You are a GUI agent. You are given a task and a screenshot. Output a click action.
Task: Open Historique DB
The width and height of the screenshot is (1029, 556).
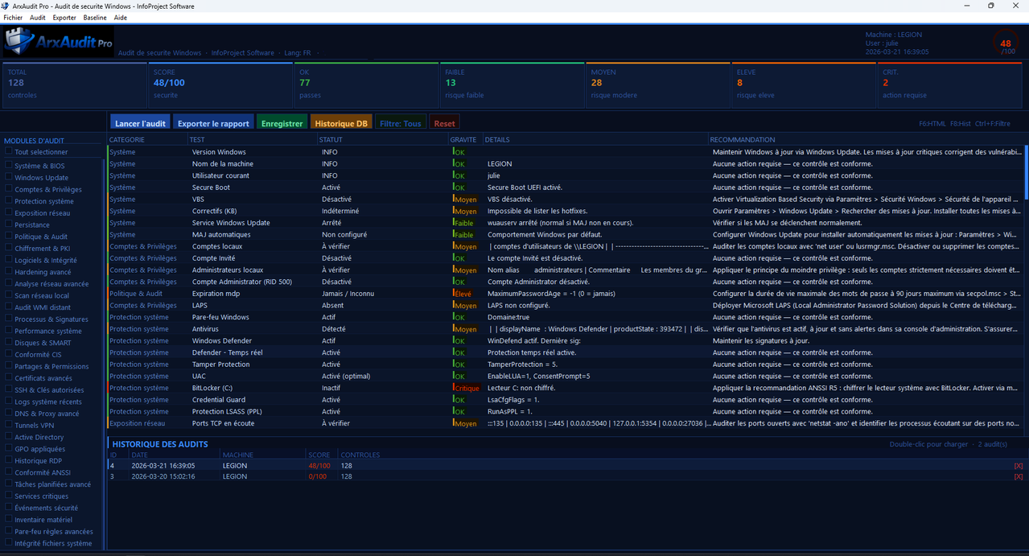[341, 123]
